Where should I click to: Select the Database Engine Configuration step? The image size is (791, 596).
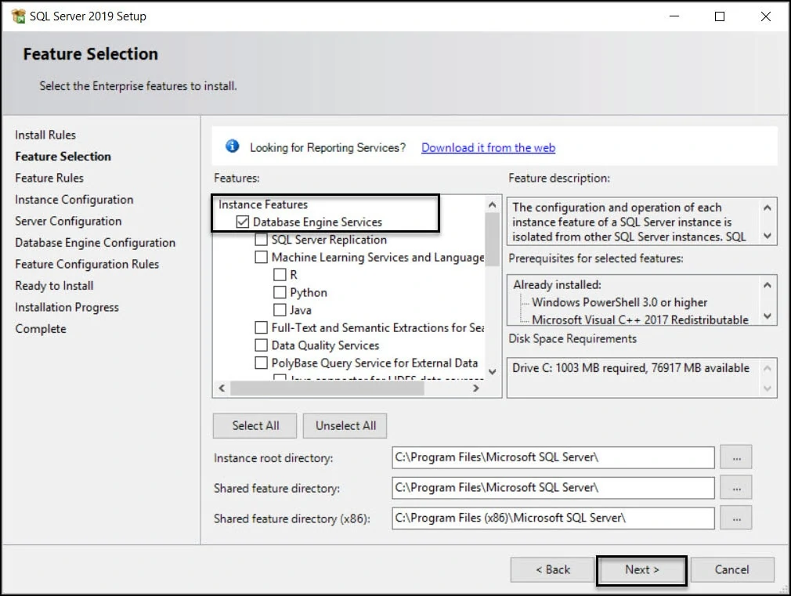[x=96, y=243]
